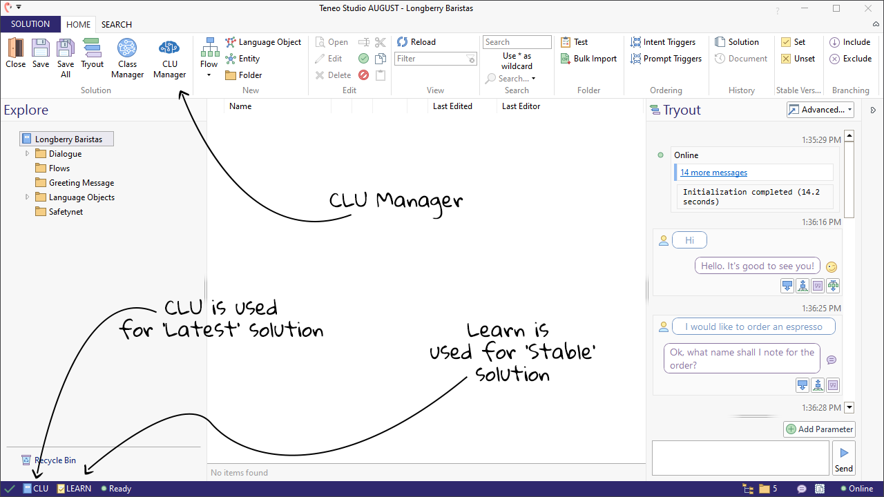Open Intent Triggers ordering
884x497 pixels.
[x=662, y=42]
